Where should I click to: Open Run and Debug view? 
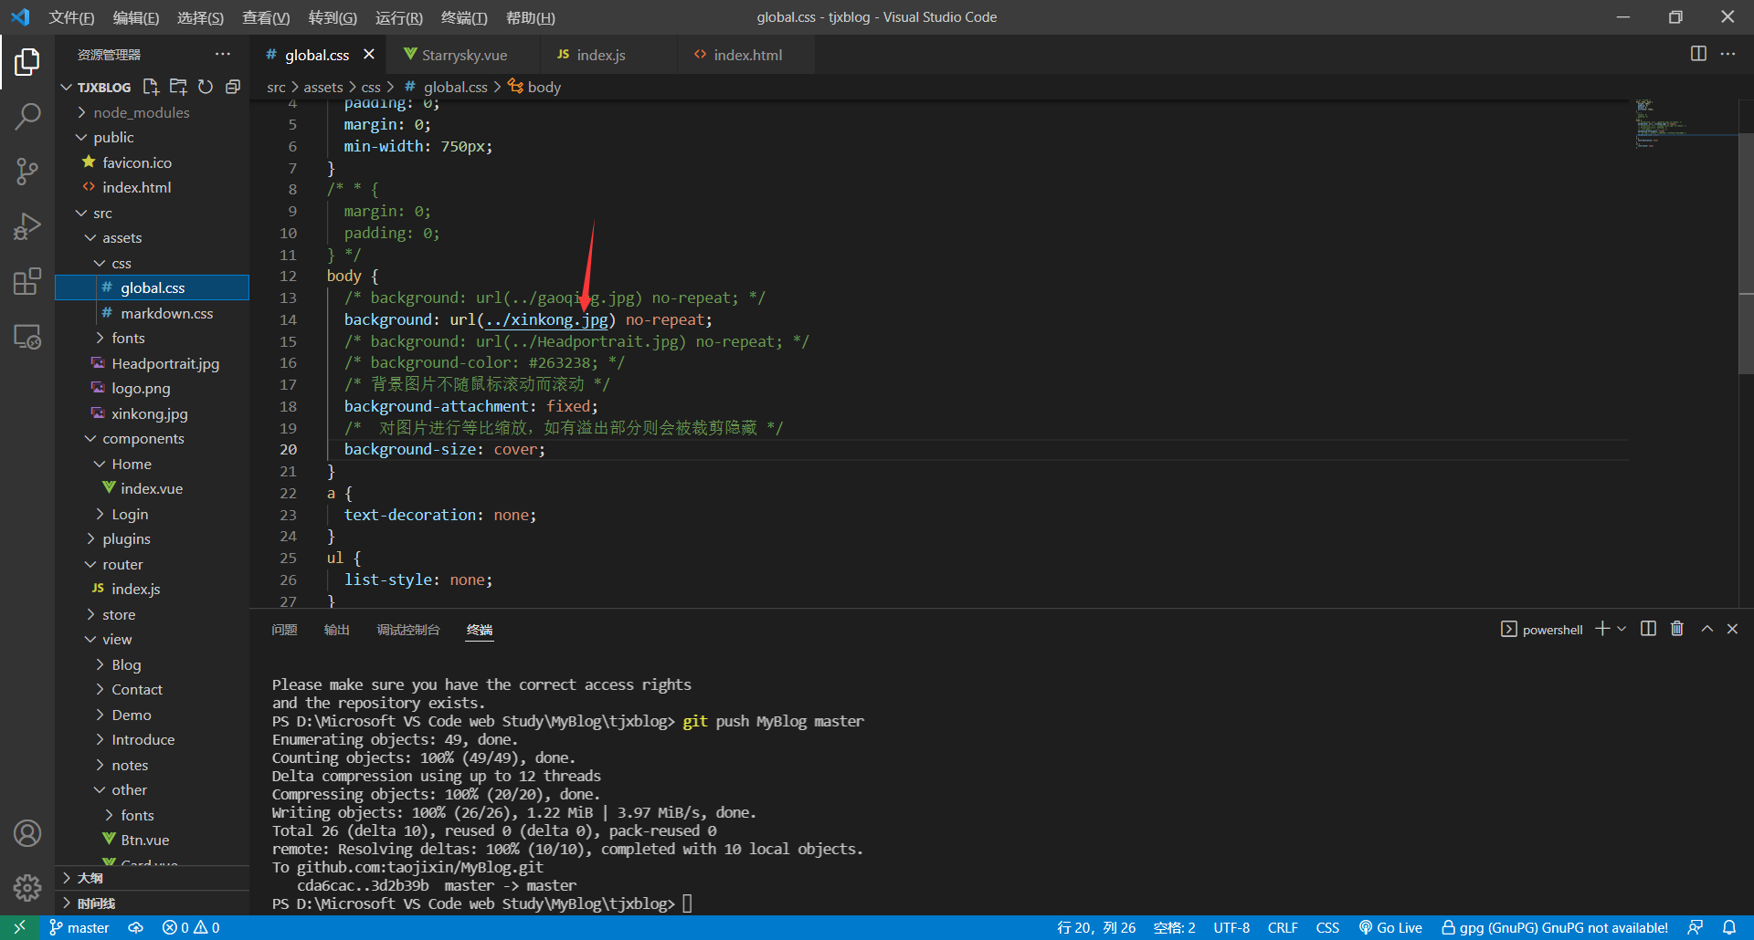pyautogui.click(x=27, y=225)
